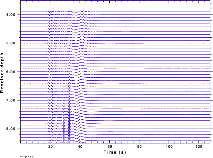Image resolution: width=213 pixels, height=158 pixels.
Task: Click the depth axis label 4.00
Action: coord(11,15)
